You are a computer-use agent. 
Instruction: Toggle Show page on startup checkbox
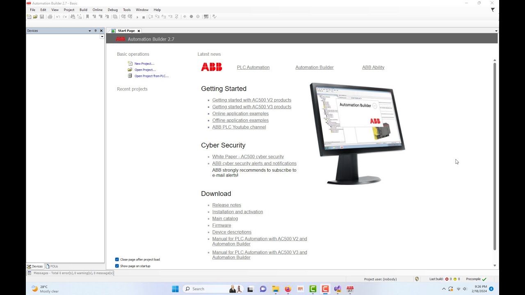[117, 266]
